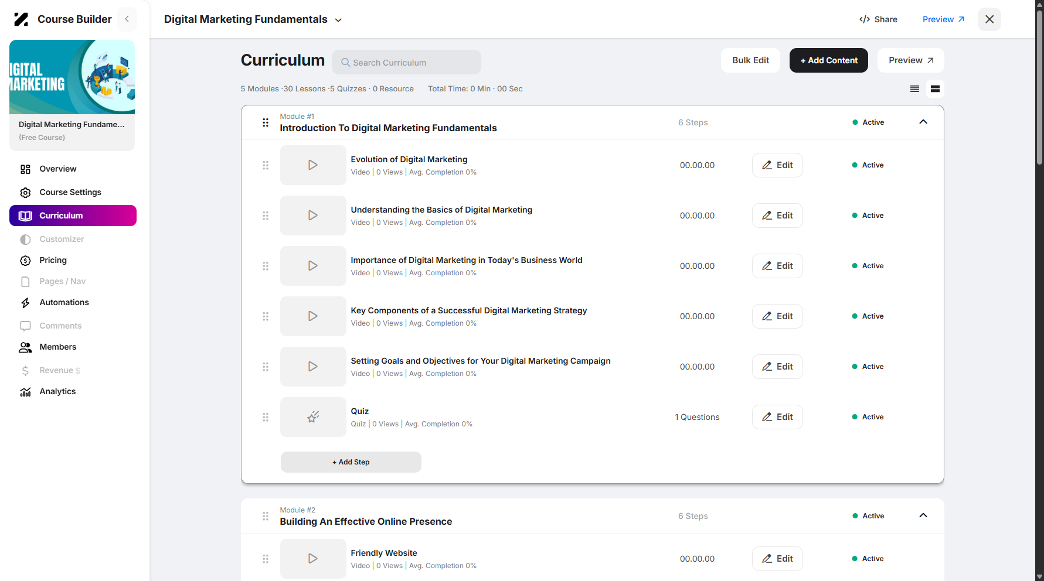
Task: Toggle Active status of Key Components lesson
Action: (868, 316)
